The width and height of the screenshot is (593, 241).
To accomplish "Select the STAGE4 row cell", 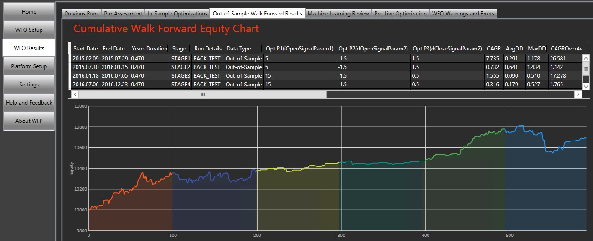I will [180, 84].
